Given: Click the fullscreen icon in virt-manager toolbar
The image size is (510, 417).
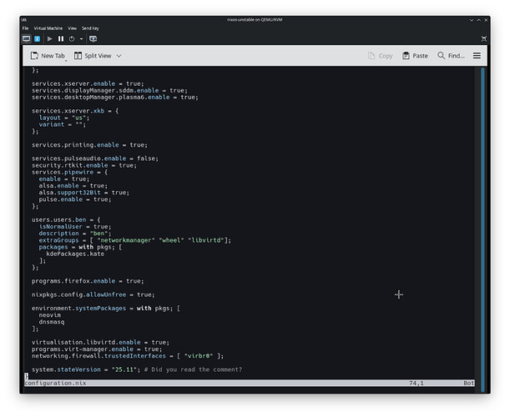Looking at the screenshot, I should click(484, 39).
